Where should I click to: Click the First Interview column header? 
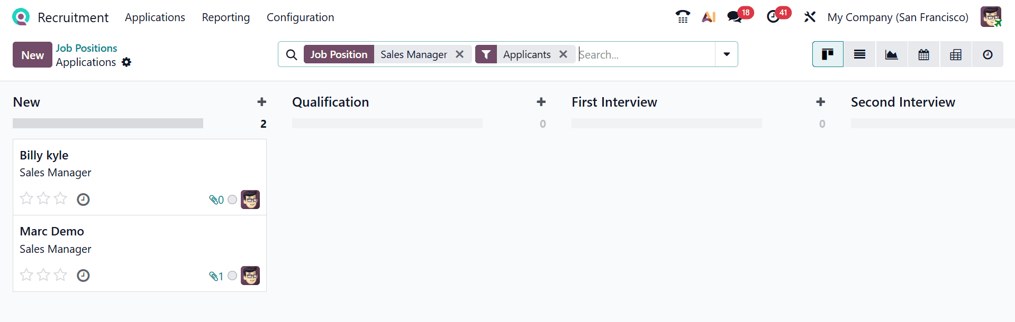(x=614, y=102)
